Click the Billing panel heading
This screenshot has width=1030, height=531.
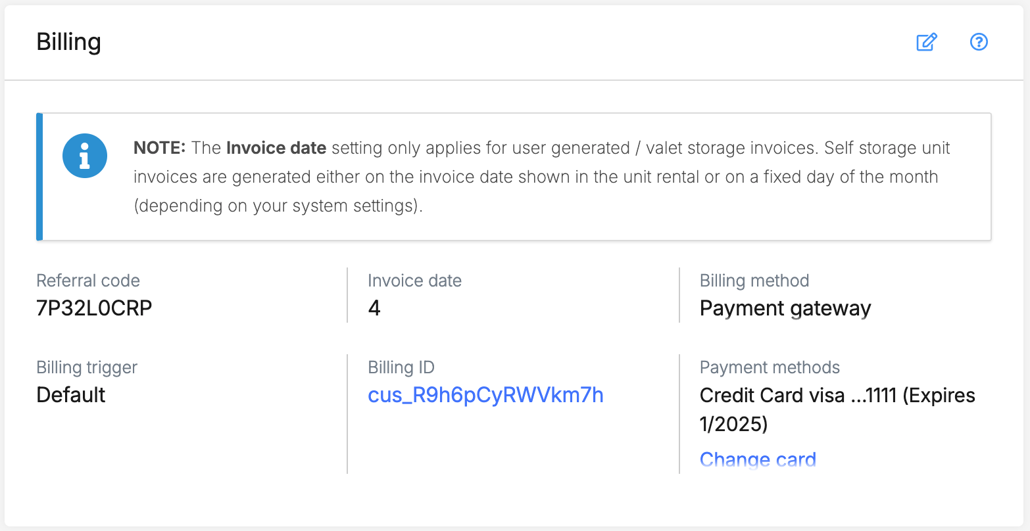click(x=68, y=42)
